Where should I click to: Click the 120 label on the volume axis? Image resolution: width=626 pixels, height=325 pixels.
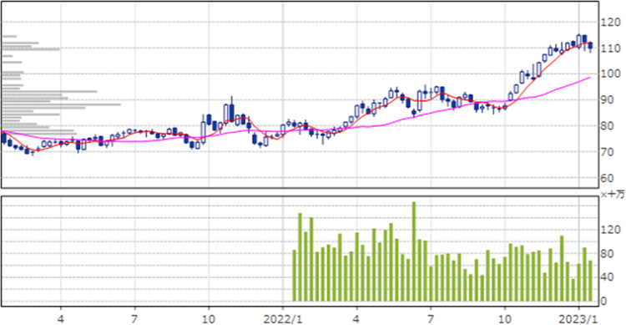click(x=610, y=230)
